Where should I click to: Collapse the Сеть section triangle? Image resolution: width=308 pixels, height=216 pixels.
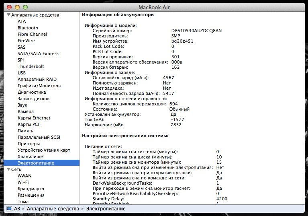[x=8, y=169]
